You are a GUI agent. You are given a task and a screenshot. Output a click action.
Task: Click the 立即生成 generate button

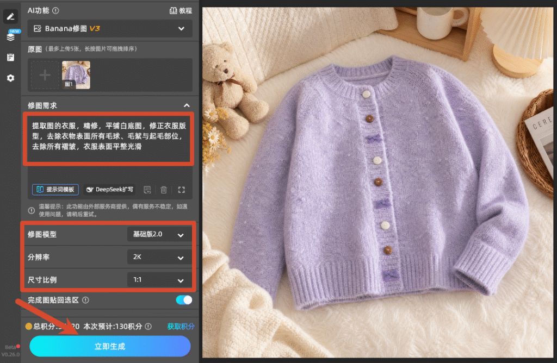pos(110,346)
